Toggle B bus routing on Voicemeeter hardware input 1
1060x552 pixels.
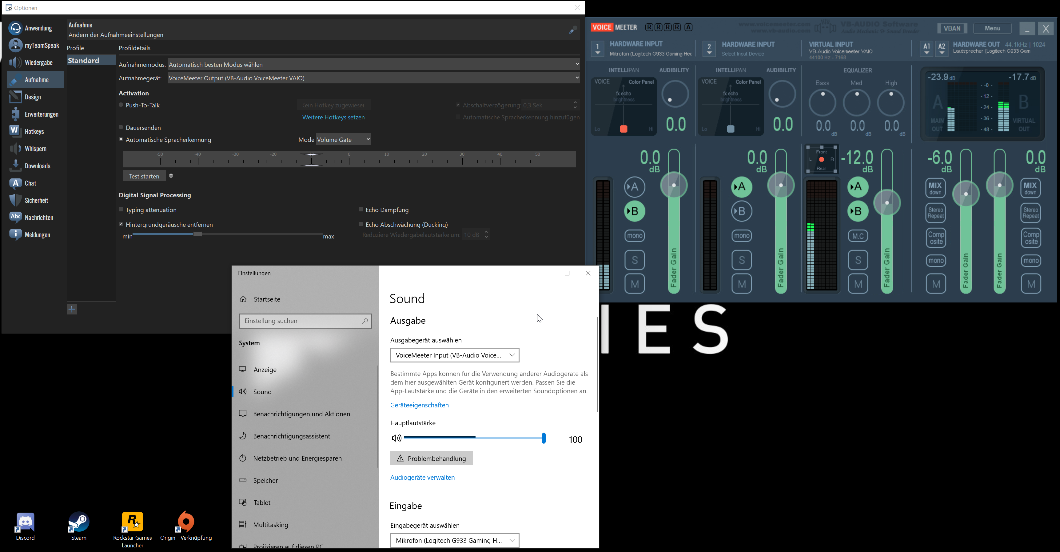click(x=635, y=212)
